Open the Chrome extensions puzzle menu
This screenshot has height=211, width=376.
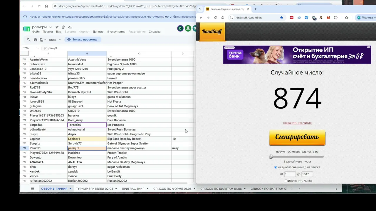pos(336,18)
